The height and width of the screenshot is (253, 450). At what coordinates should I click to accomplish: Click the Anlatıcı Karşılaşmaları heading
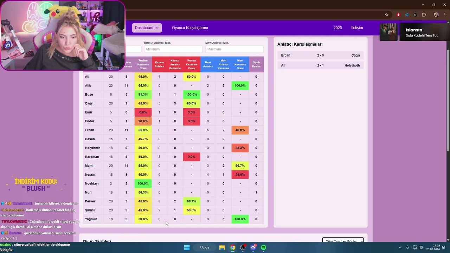[x=300, y=44]
